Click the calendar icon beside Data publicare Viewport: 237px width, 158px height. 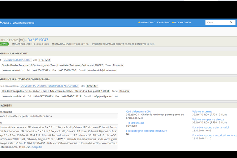tap(13, 44)
